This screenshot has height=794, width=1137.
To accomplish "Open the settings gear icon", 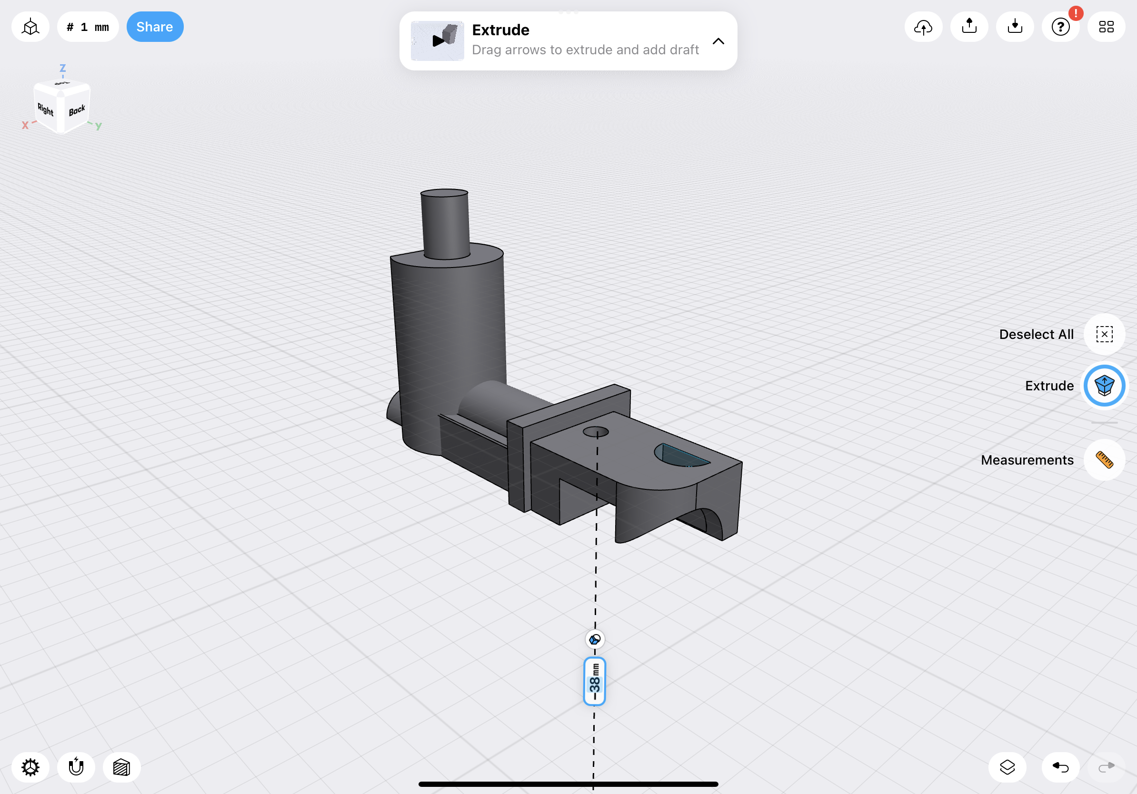I will pyautogui.click(x=30, y=767).
